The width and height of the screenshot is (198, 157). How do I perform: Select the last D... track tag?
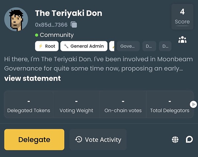pos(165,46)
